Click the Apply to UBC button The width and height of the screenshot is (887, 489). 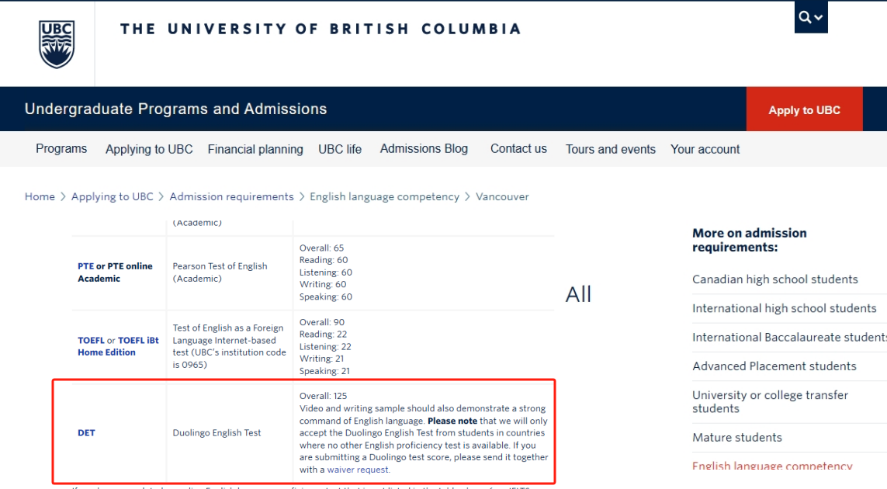(x=804, y=109)
